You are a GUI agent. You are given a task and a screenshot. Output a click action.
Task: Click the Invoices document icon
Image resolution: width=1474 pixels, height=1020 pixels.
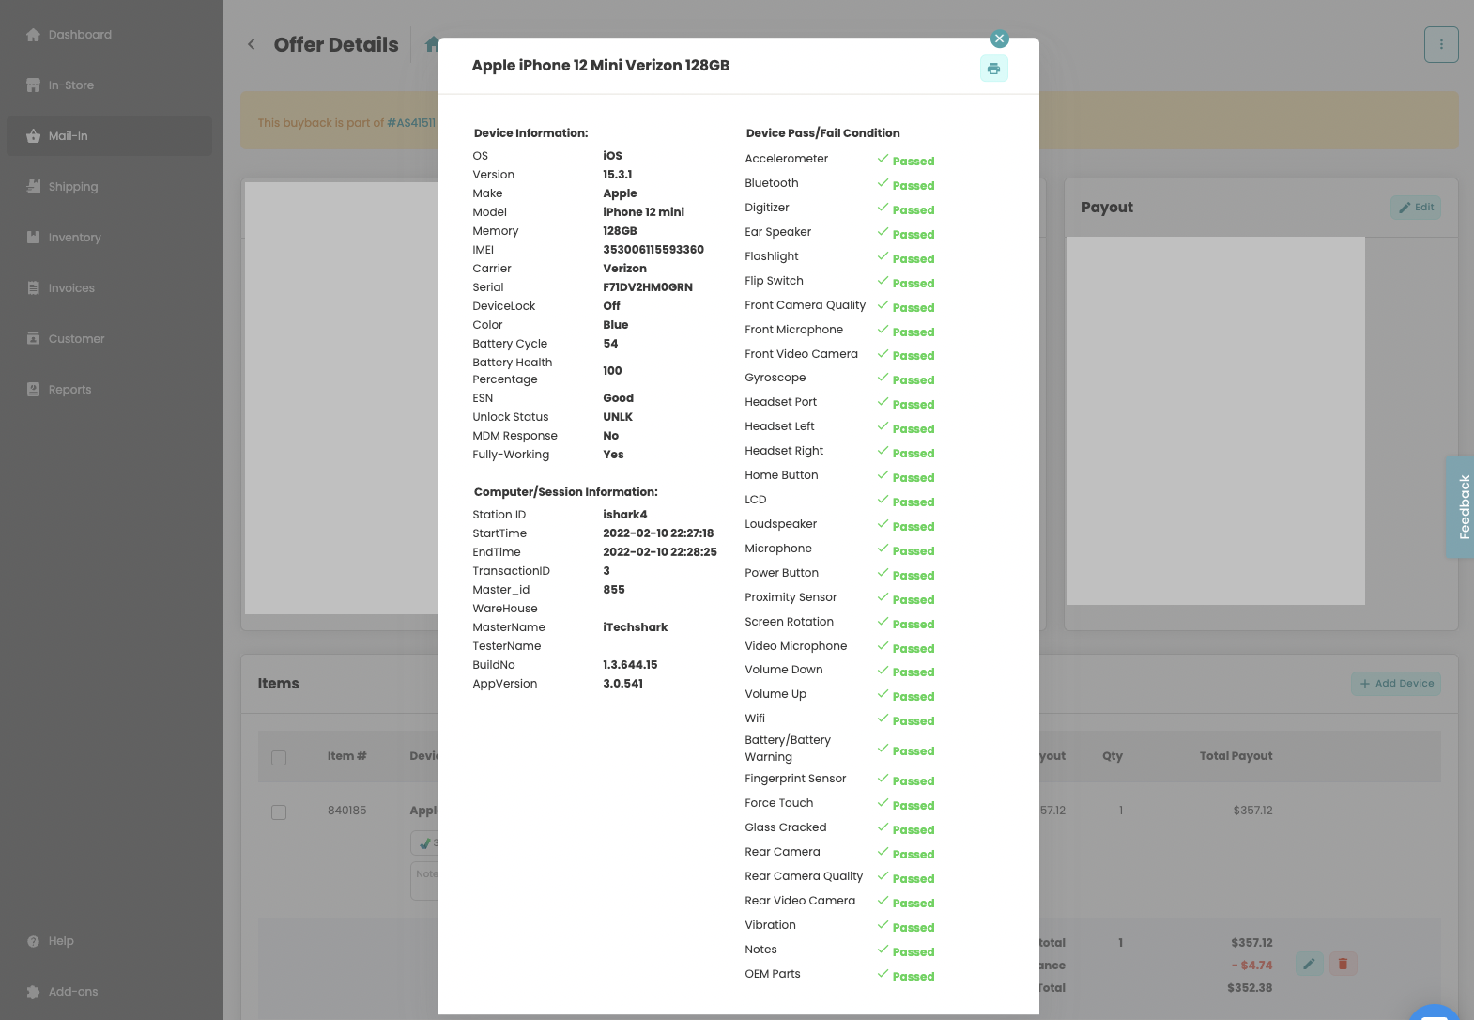tap(34, 288)
